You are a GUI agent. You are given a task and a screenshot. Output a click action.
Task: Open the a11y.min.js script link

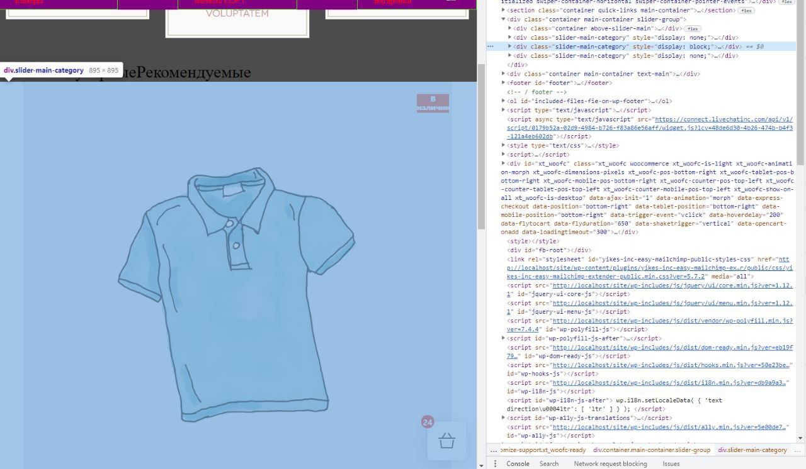tap(671, 428)
